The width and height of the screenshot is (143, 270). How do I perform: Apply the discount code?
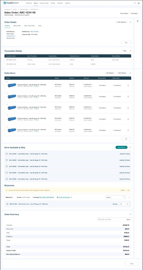pos(128,219)
